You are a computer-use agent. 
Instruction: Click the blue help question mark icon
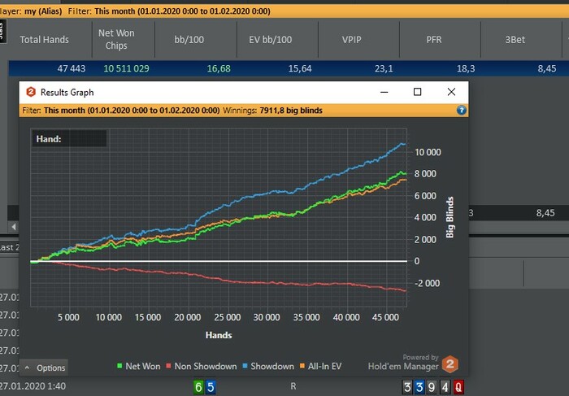tap(461, 110)
